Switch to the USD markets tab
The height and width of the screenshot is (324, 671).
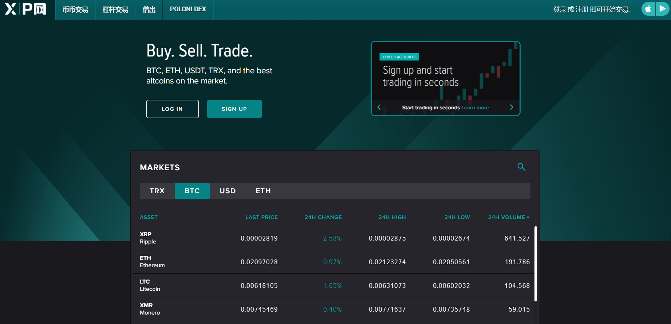228,191
